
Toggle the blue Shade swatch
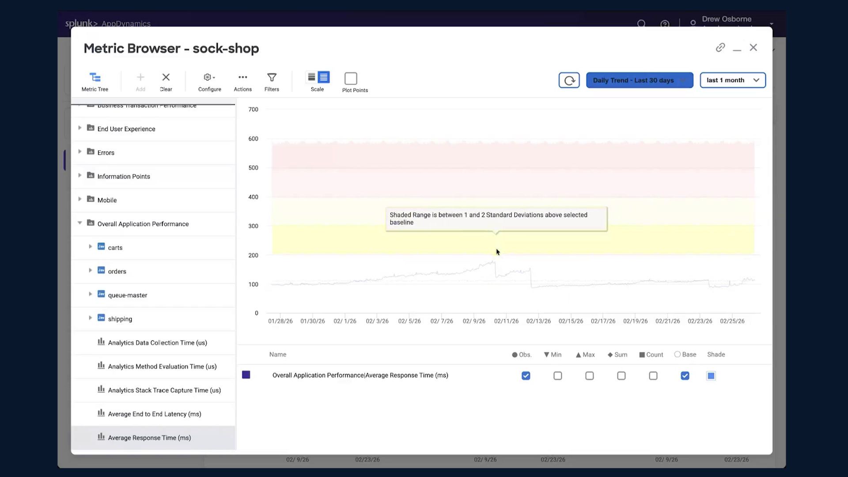(x=711, y=376)
